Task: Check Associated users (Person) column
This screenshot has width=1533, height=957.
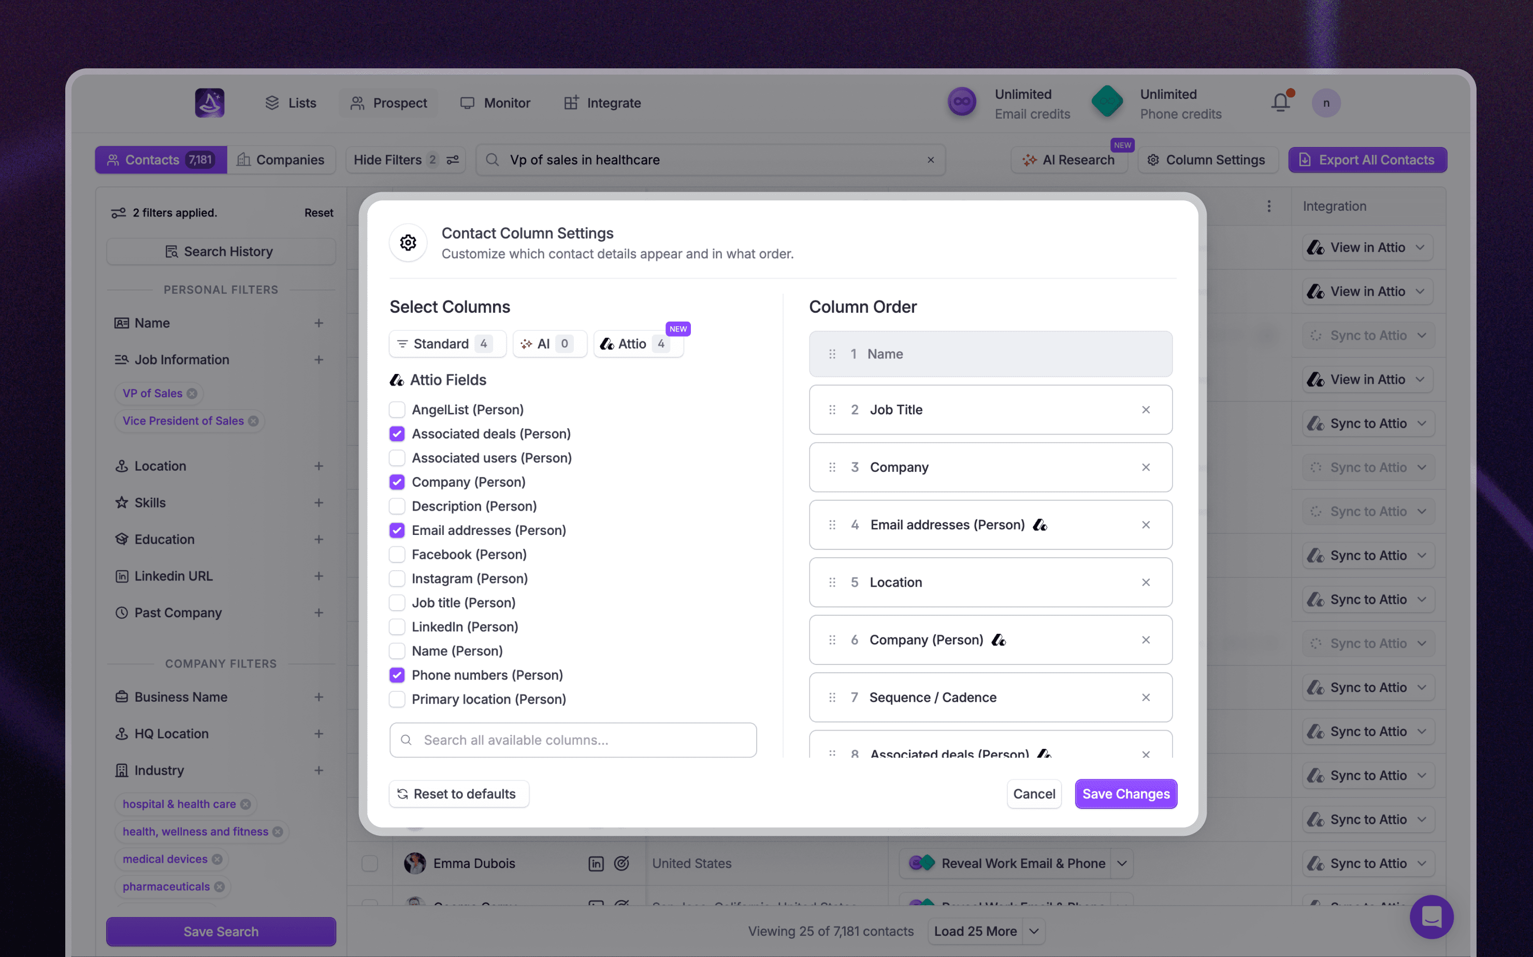Action: pos(397,458)
